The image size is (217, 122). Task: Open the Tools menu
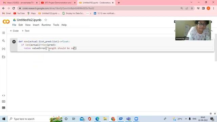click(x=56, y=25)
